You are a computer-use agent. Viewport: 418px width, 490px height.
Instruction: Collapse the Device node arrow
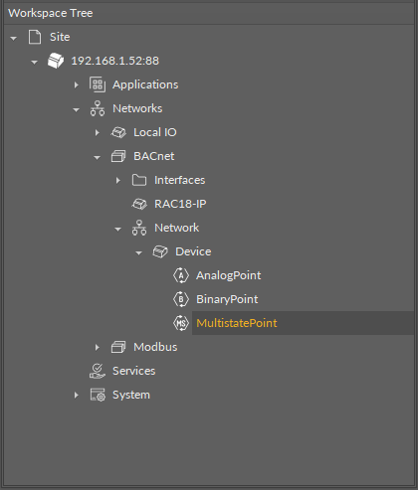(138, 252)
